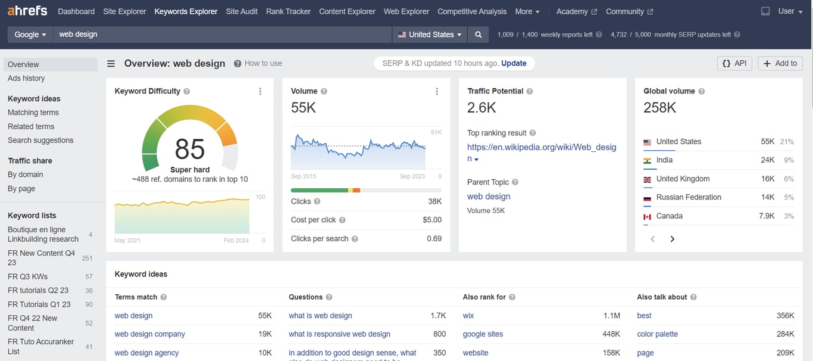Open the Google search engine selector
The width and height of the screenshot is (813, 361).
(x=29, y=34)
